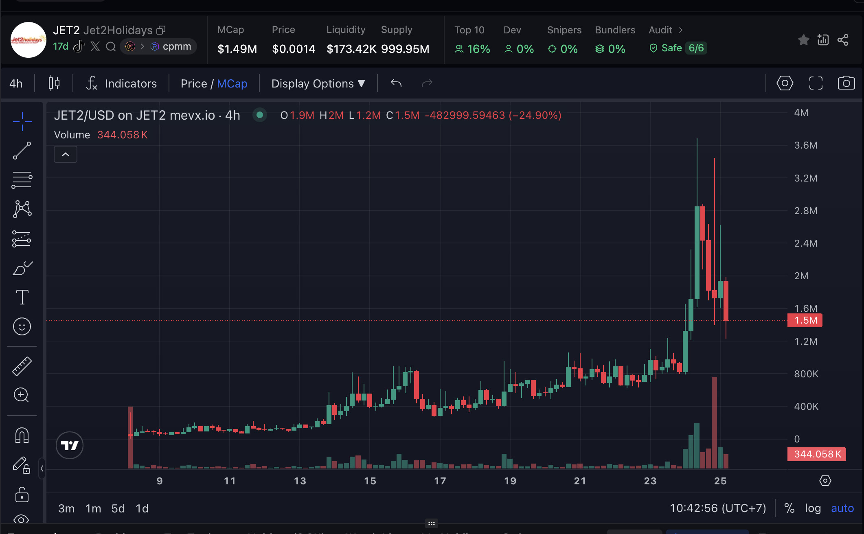Open the forecasting and measurement tools
Screen dimensions: 864x534
(22, 239)
